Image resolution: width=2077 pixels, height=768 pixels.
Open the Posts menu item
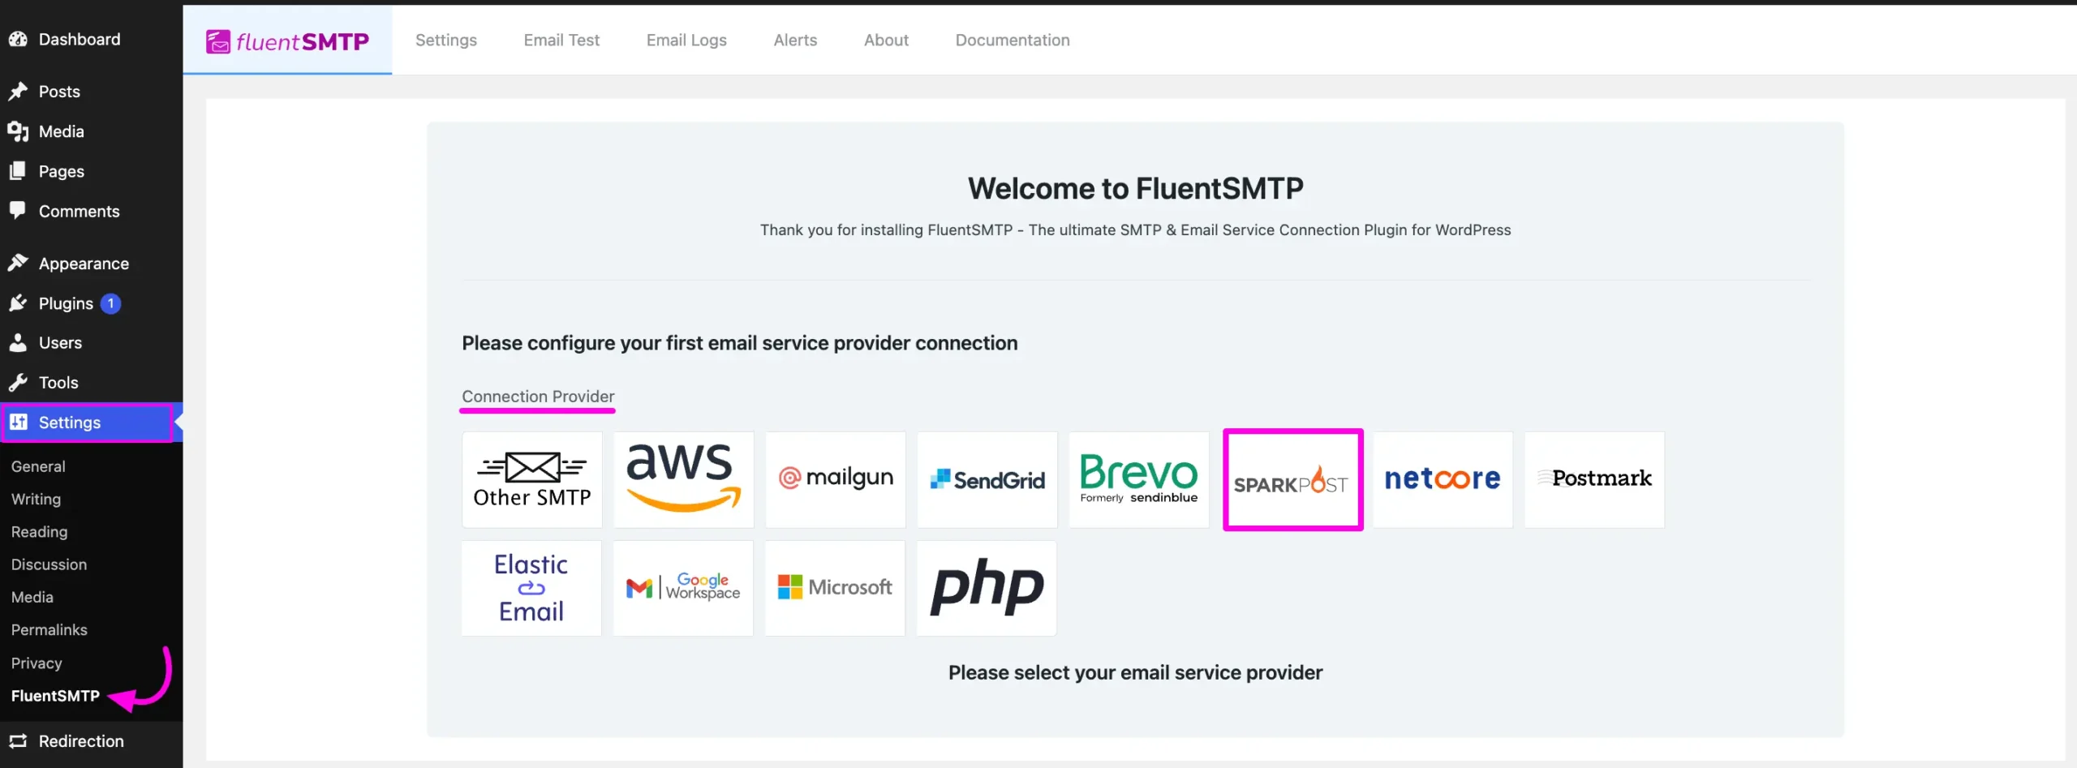(91, 91)
